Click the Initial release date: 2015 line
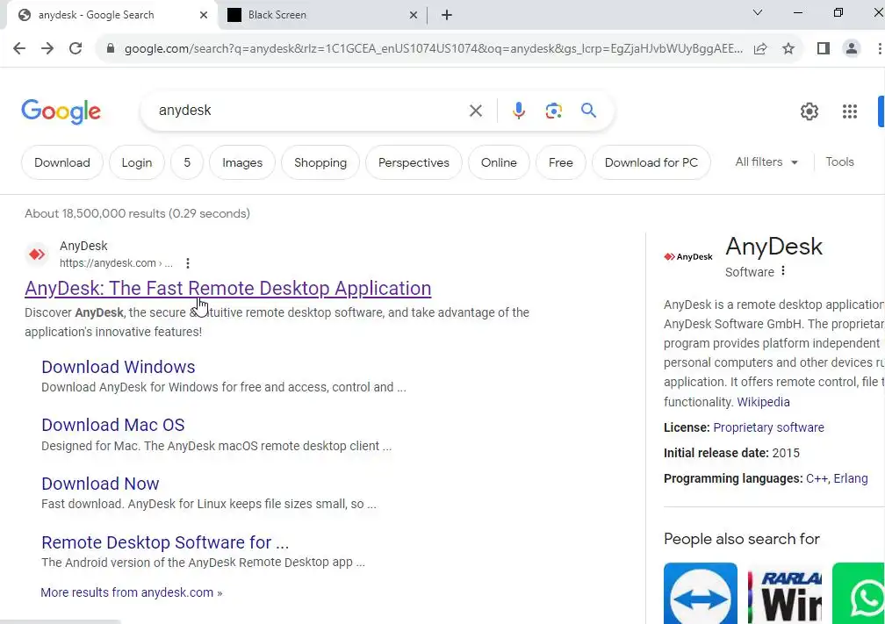Image resolution: width=885 pixels, height=624 pixels. (x=731, y=453)
